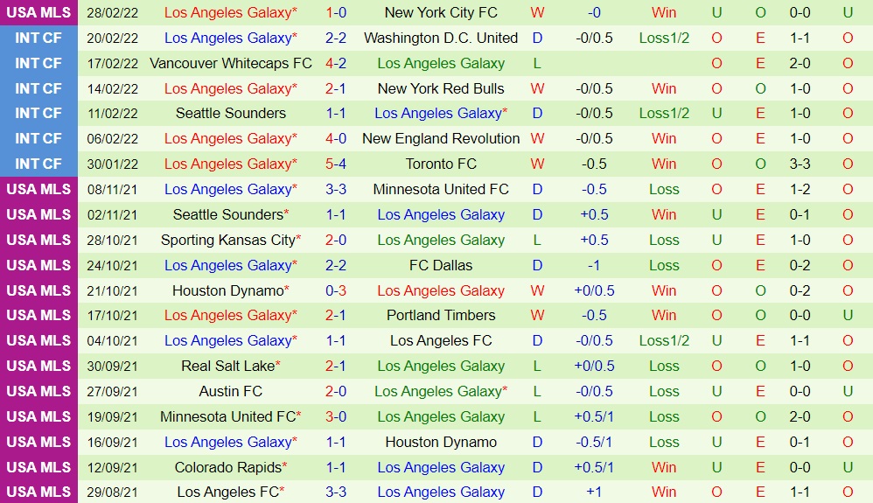873x503 pixels.
Task: Open the Colorado Rapids team link
Action: click(x=228, y=467)
